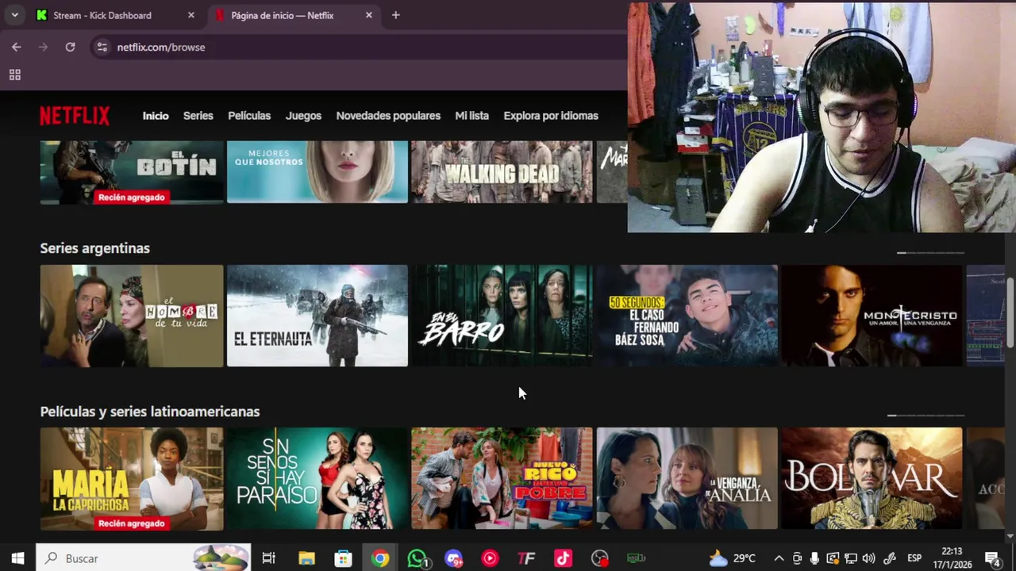Close the Página de inicio Netflix tab

[368, 15]
